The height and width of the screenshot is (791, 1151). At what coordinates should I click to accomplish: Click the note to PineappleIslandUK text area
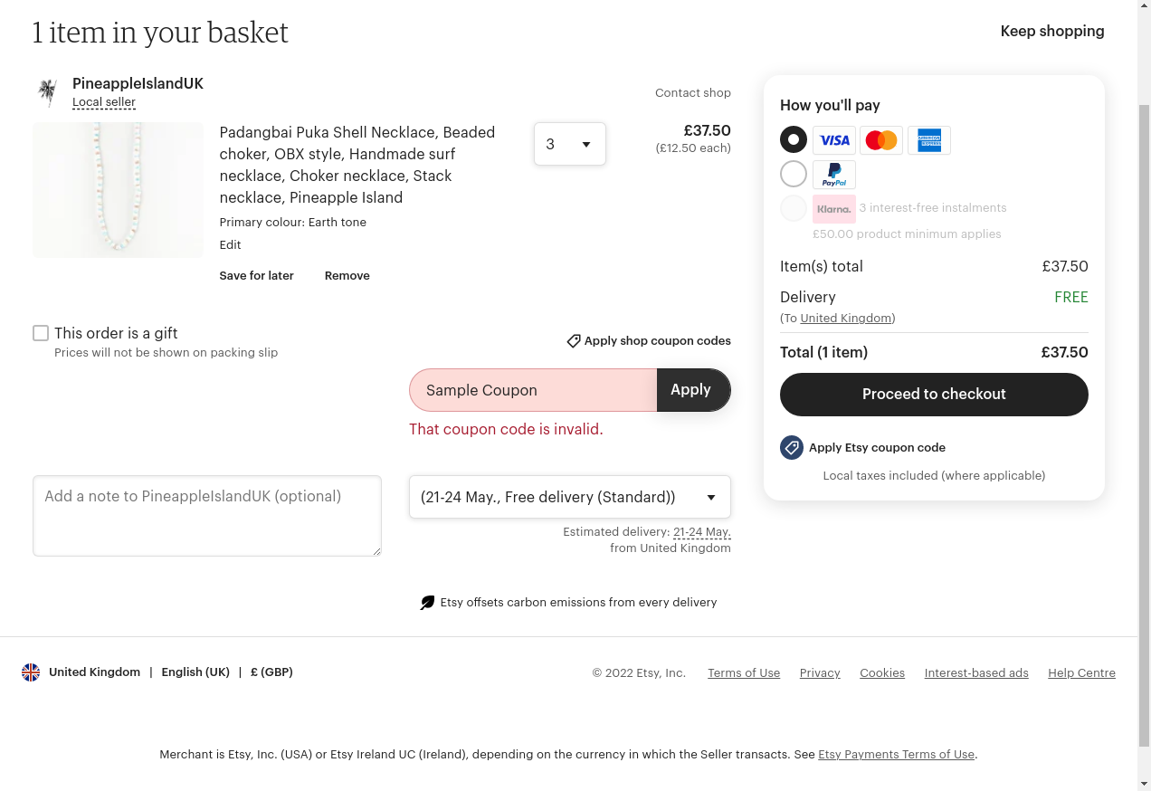[x=207, y=516]
